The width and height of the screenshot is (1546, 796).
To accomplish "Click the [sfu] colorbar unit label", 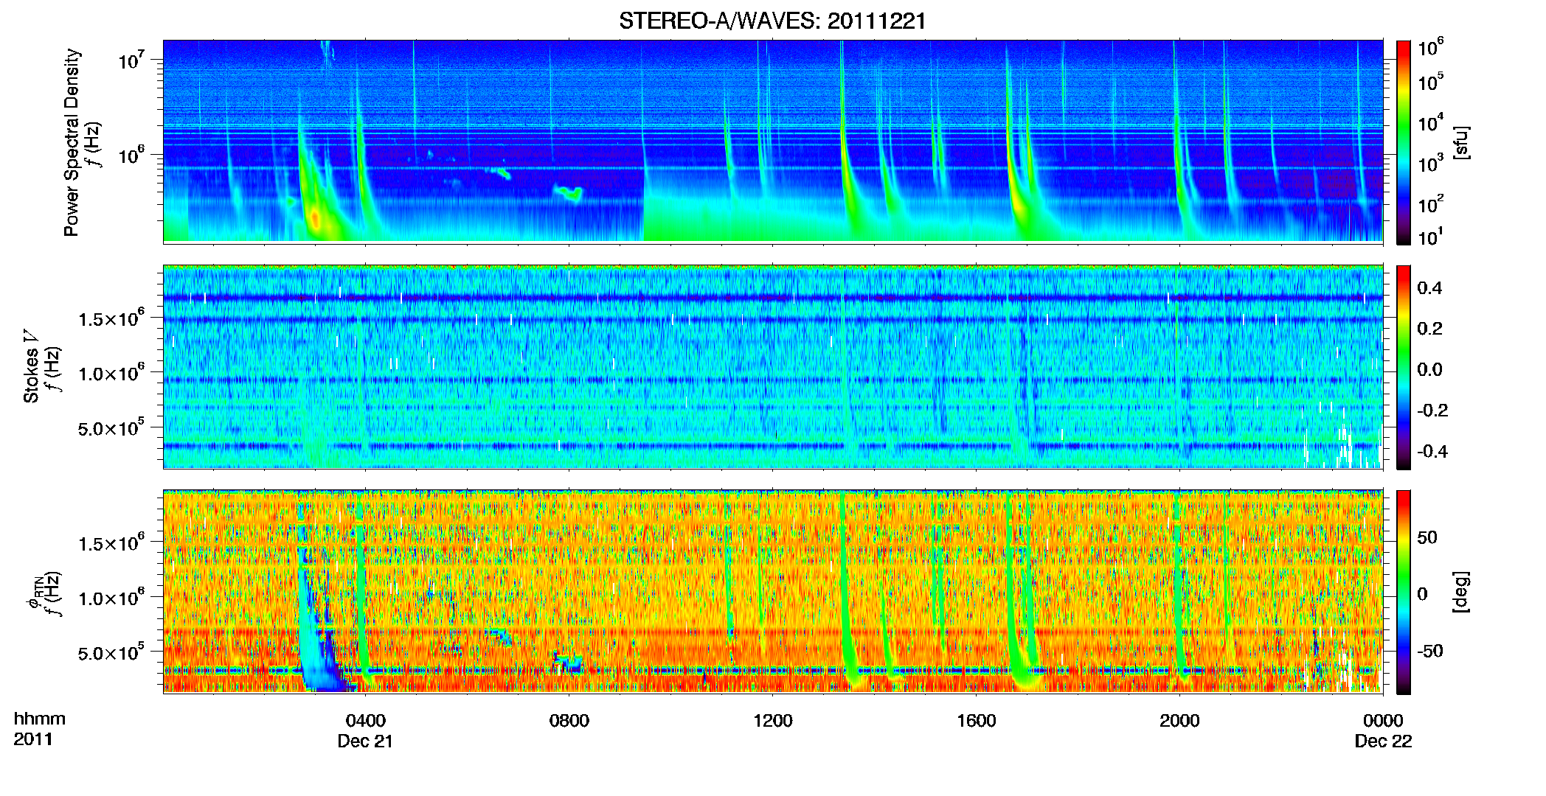I will (x=1461, y=142).
